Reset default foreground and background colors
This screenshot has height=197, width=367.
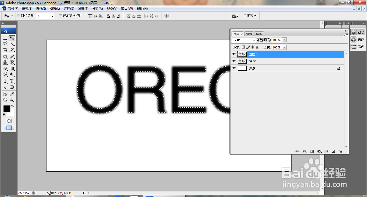tap(4, 115)
